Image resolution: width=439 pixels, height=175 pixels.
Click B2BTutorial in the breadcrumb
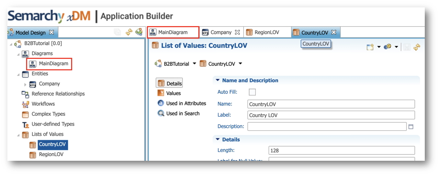[x=176, y=64]
